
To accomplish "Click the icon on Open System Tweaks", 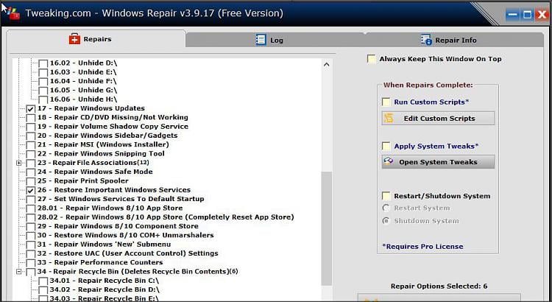I will tap(389, 162).
